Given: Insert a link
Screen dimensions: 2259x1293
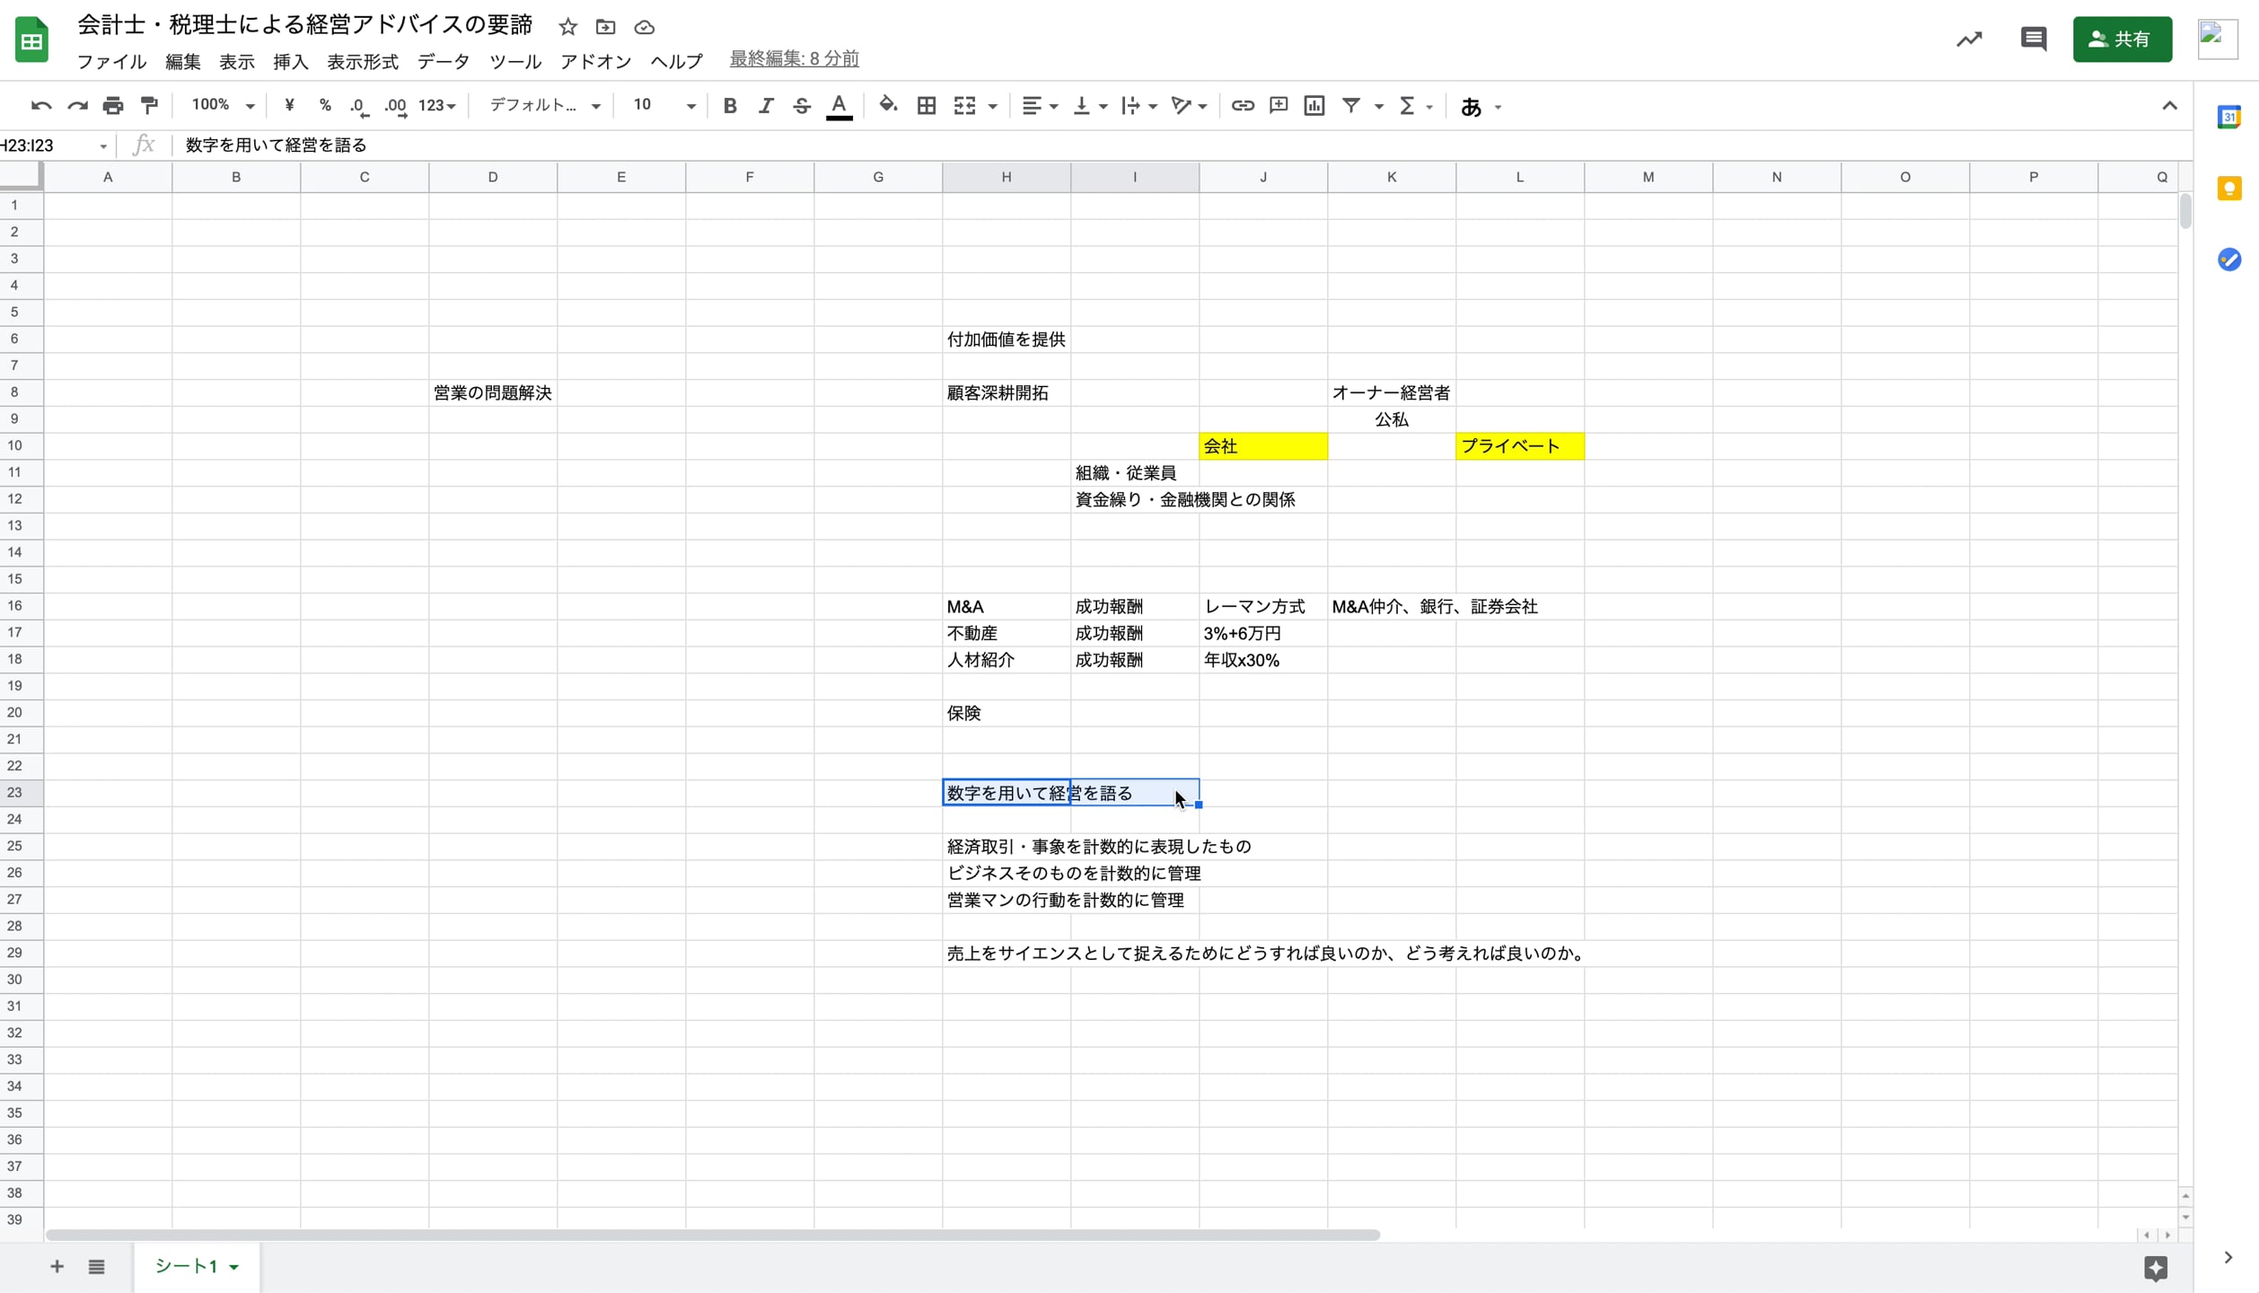Looking at the screenshot, I should (x=1242, y=105).
